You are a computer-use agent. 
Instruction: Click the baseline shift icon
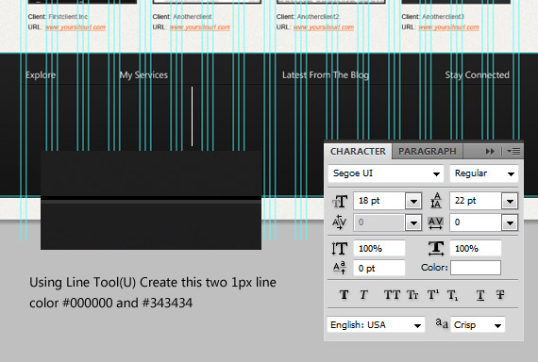point(340,268)
